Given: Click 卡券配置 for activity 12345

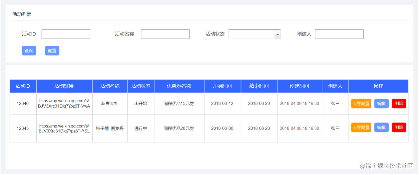Looking at the screenshot, I should (x=361, y=128).
